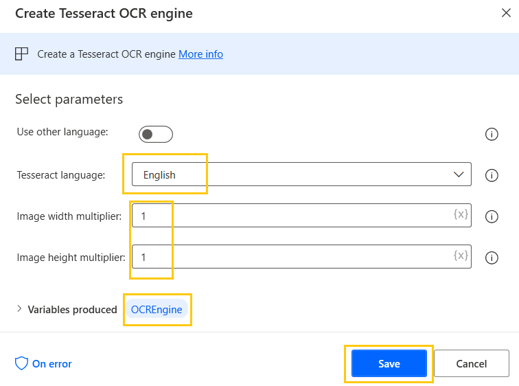The image size is (519, 386).
Task: Click the info icon for Tesseract language
Action: (492, 175)
